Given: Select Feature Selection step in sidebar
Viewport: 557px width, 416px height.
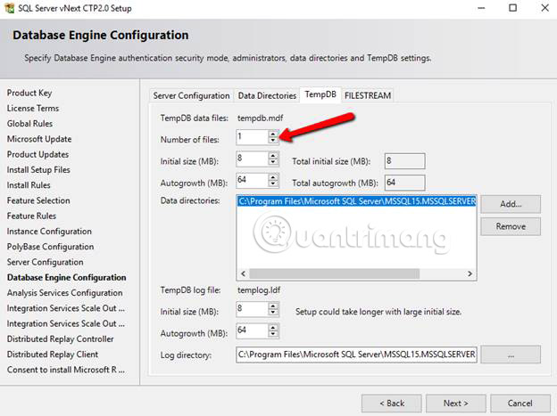Looking at the screenshot, I should (x=38, y=200).
